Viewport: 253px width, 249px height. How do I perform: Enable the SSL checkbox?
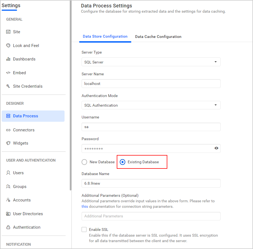coord(84,229)
